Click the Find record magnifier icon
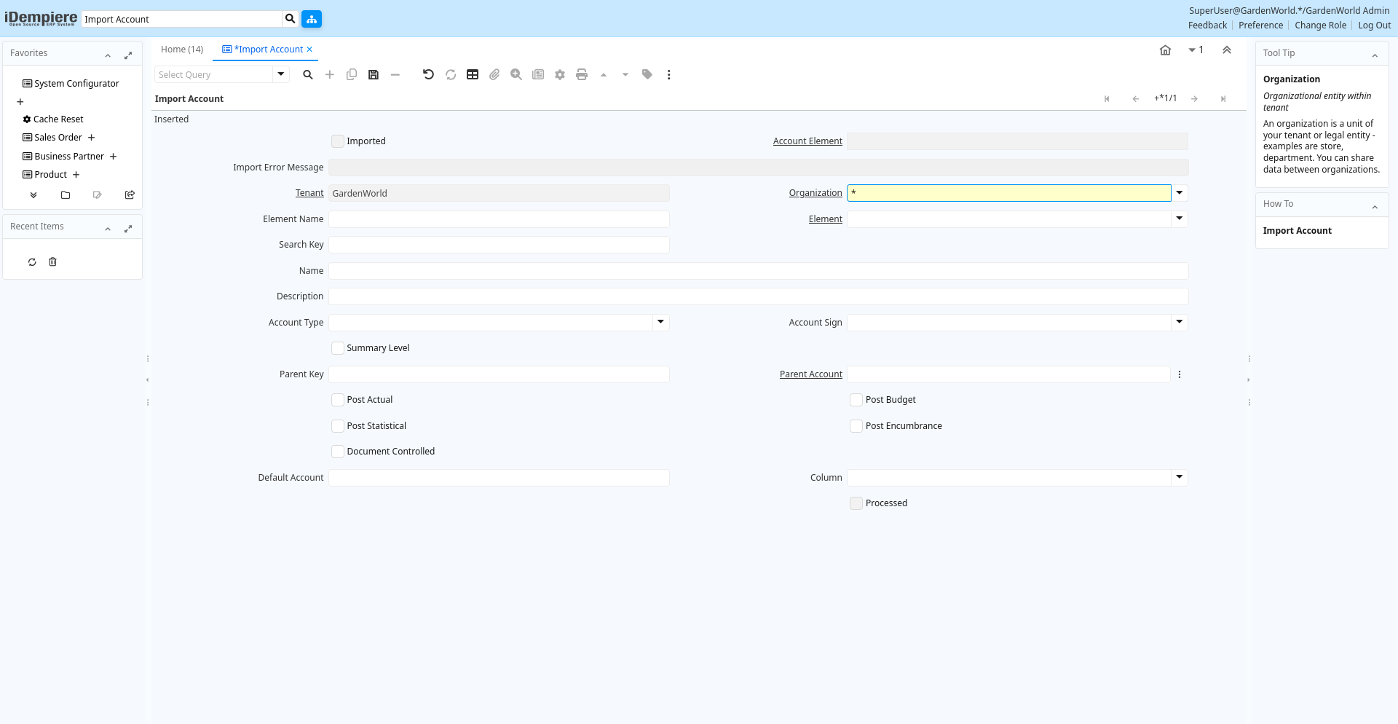This screenshot has width=1398, height=724. point(308,74)
